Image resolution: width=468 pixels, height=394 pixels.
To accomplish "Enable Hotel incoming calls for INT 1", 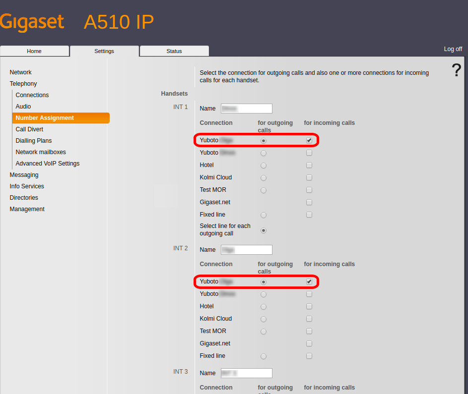I will [x=309, y=165].
